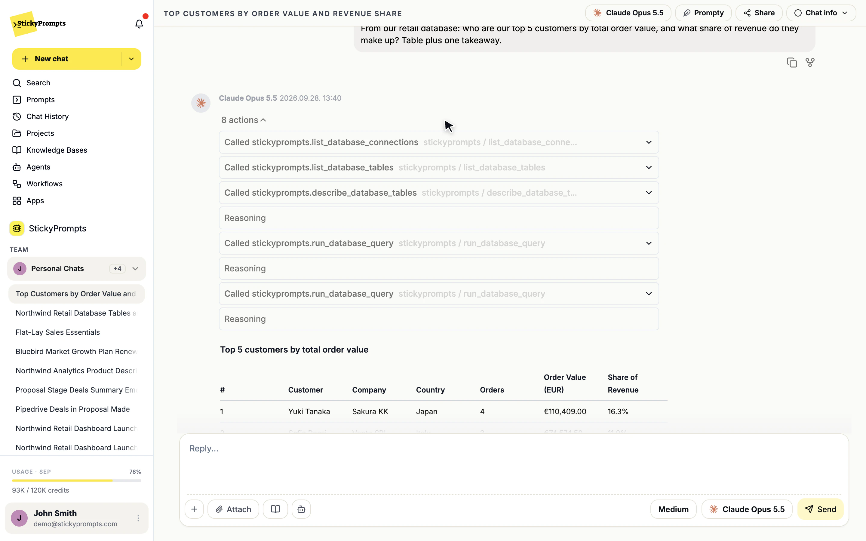Change Medium reasoning effort setting
This screenshot has width=866, height=541.
click(673, 509)
